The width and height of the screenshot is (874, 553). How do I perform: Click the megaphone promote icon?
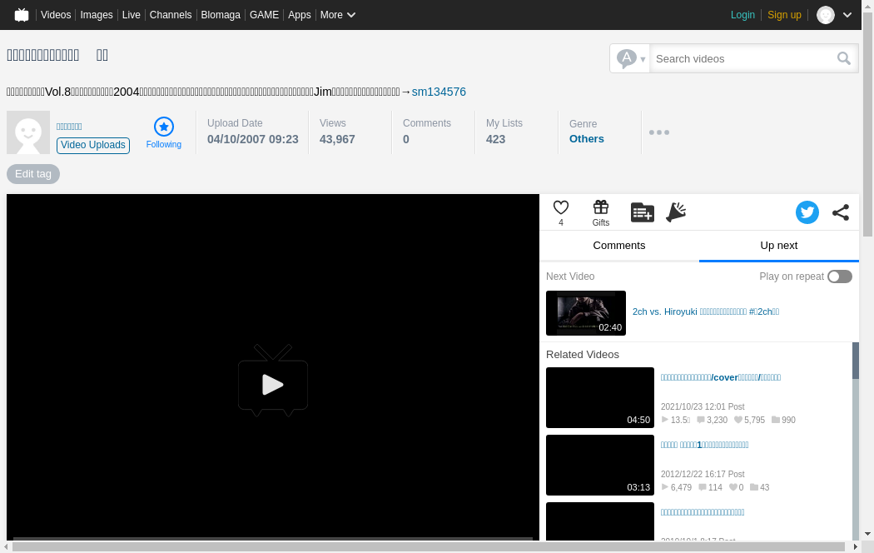tap(676, 212)
